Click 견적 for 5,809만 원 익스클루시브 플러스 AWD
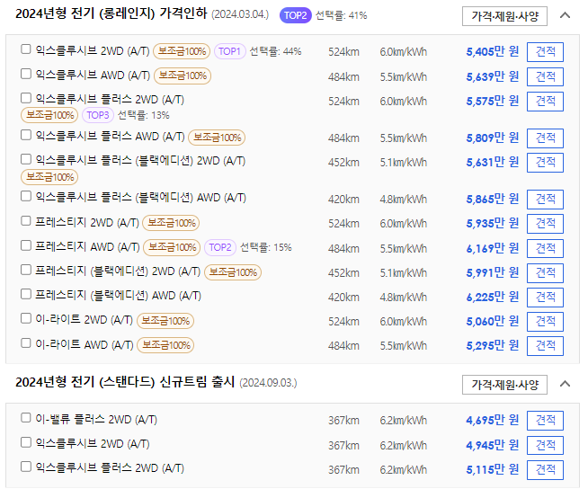The width and height of the screenshot is (588, 498). (545, 138)
